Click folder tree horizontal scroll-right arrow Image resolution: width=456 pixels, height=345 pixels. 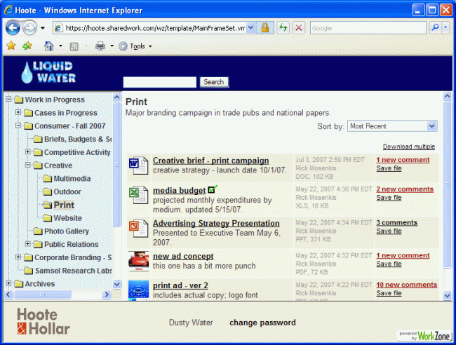tap(107, 295)
